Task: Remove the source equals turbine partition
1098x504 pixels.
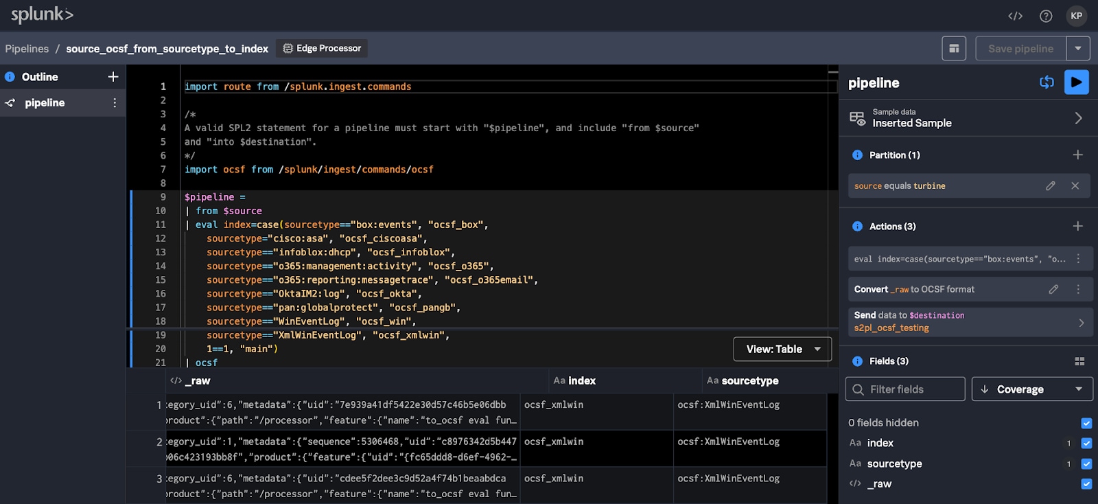Action: coord(1075,186)
